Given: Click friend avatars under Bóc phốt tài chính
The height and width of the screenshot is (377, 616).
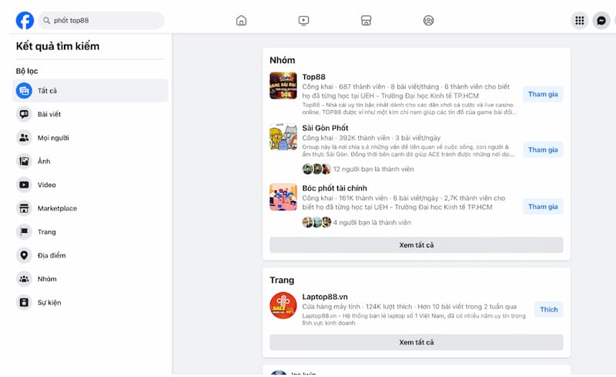Looking at the screenshot, I should (x=316, y=223).
